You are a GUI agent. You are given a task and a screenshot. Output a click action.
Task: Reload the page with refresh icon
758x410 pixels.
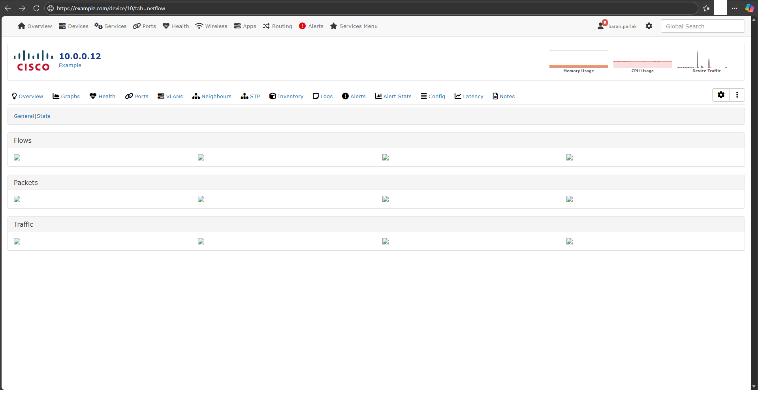point(36,8)
